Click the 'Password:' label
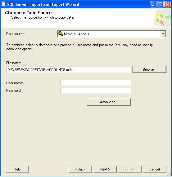The width and height of the screenshot is (172, 177). click(14, 91)
